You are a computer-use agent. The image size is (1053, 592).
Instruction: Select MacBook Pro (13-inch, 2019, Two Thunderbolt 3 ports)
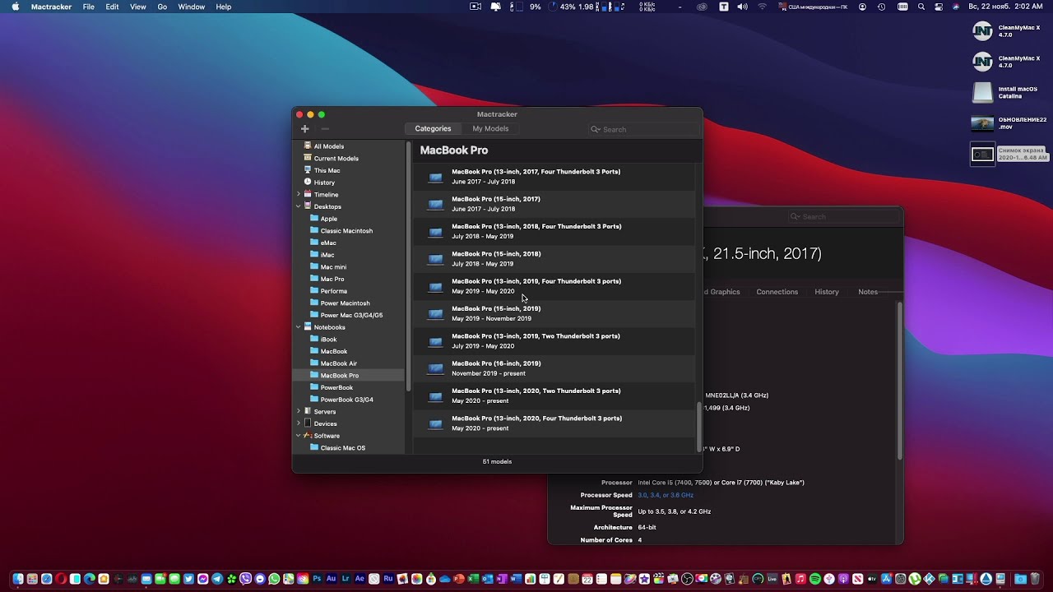555,341
